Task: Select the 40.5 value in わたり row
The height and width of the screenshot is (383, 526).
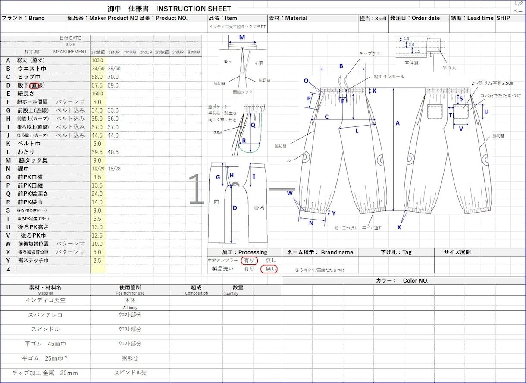Action: [113, 152]
